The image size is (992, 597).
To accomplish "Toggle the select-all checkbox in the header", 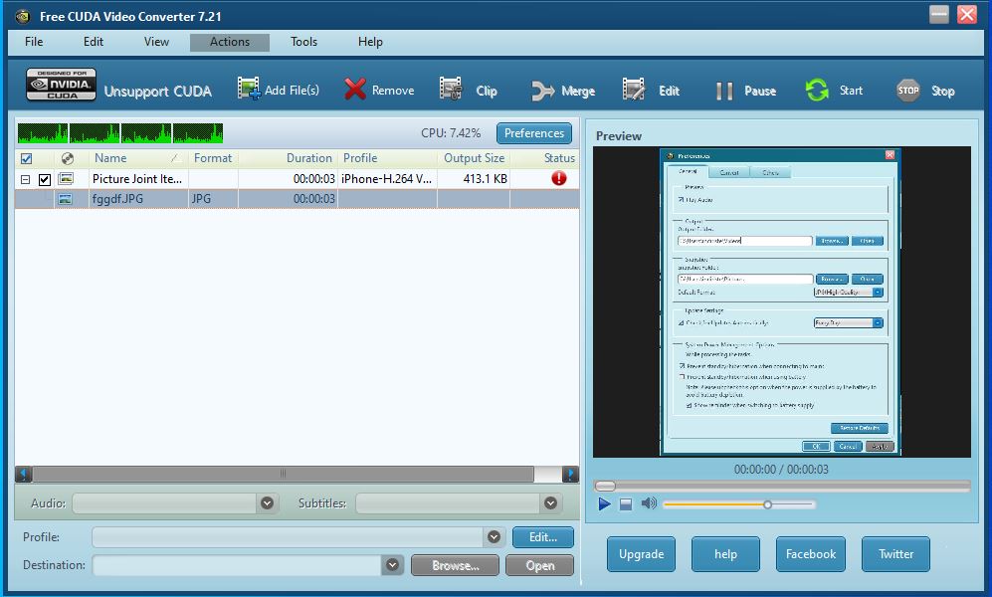I will (27, 159).
